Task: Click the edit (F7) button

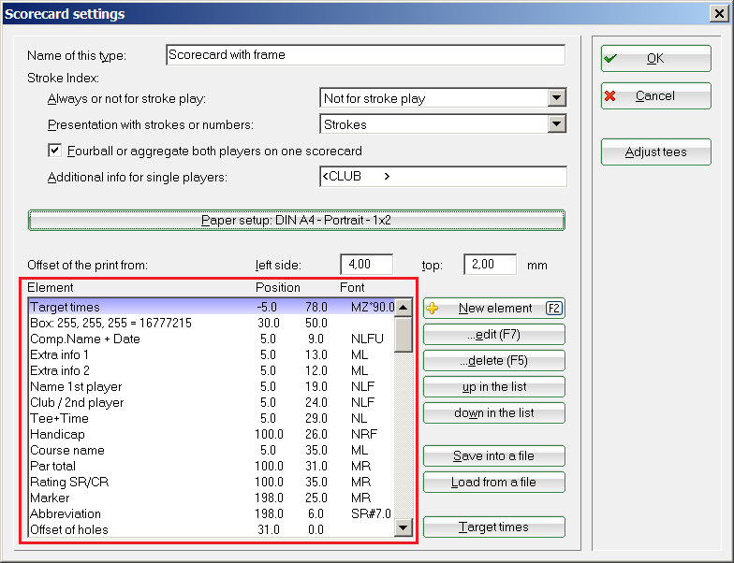Action: [x=494, y=335]
